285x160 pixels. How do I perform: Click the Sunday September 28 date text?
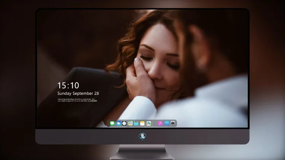[x=78, y=93]
